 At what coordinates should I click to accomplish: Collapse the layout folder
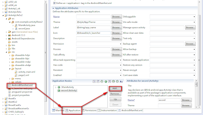[10, 69]
